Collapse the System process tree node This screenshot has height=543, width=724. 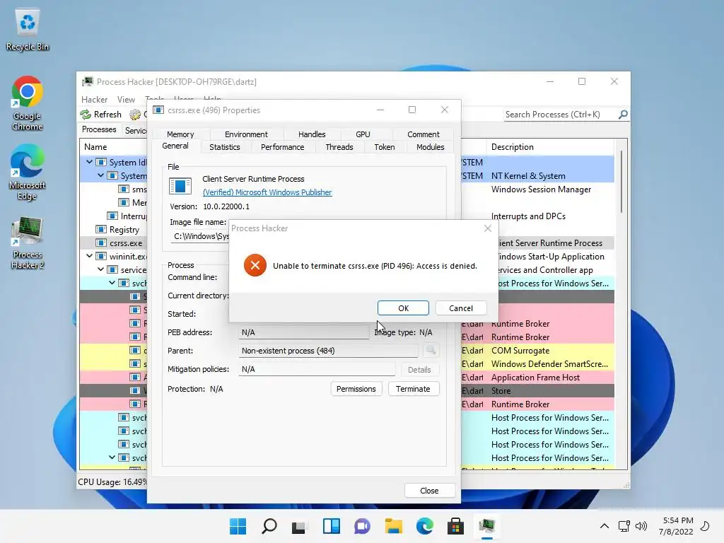coord(100,175)
